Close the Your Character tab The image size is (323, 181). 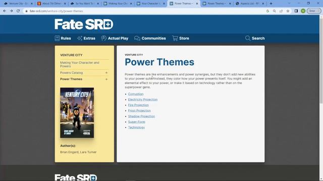point(164,4)
